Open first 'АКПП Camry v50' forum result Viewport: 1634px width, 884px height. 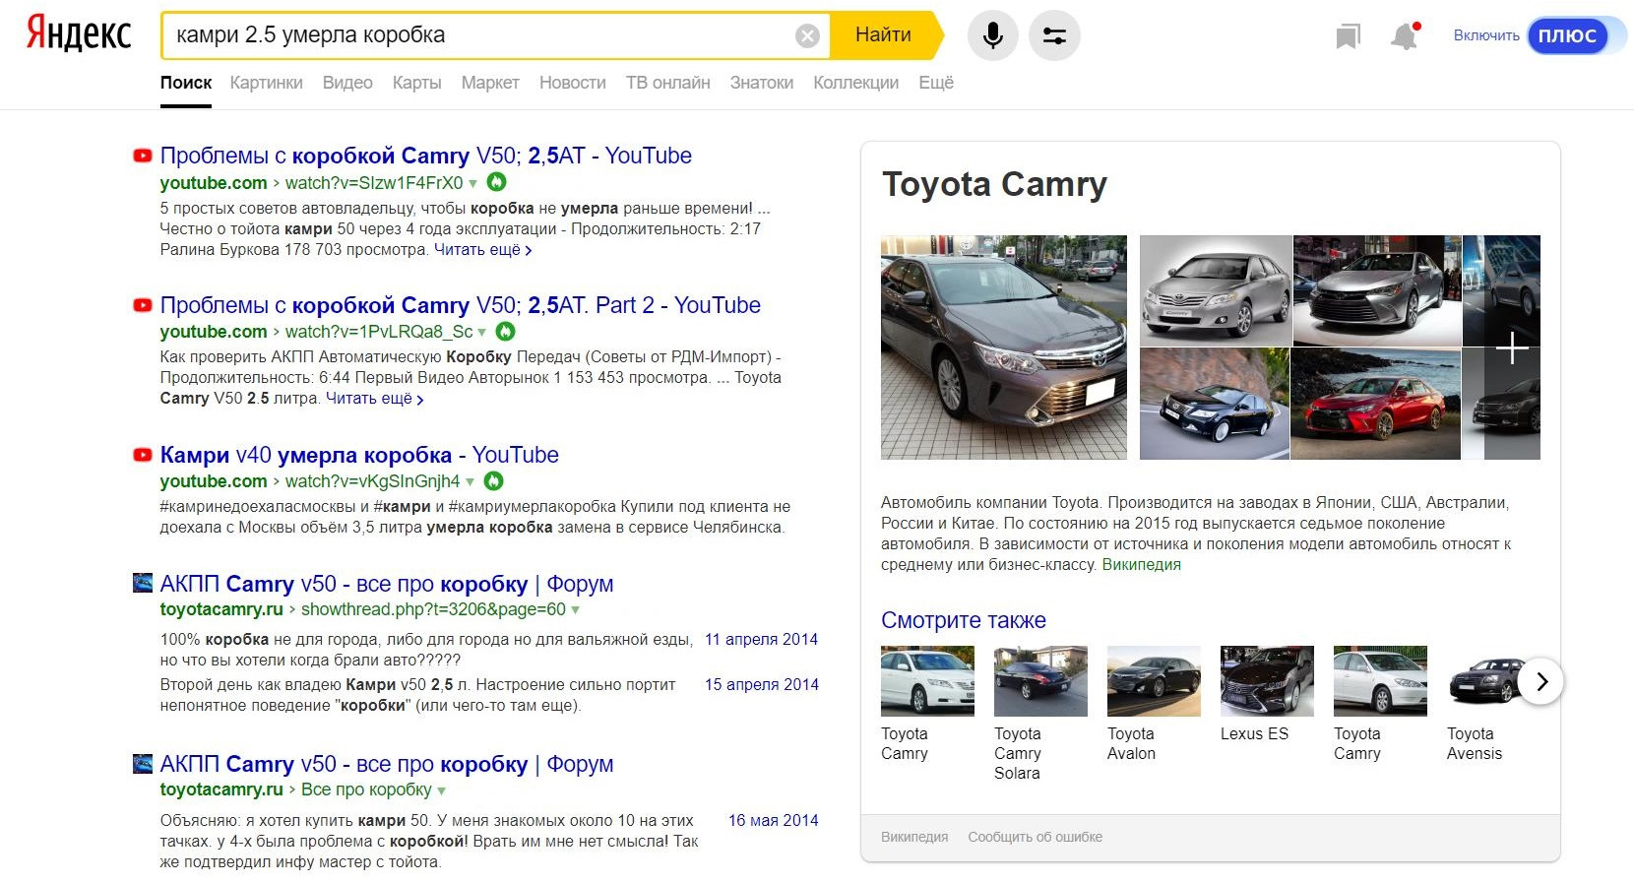(x=386, y=584)
